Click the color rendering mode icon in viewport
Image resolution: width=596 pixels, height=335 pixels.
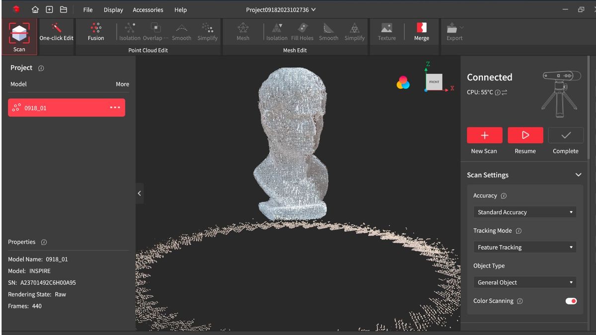(403, 82)
